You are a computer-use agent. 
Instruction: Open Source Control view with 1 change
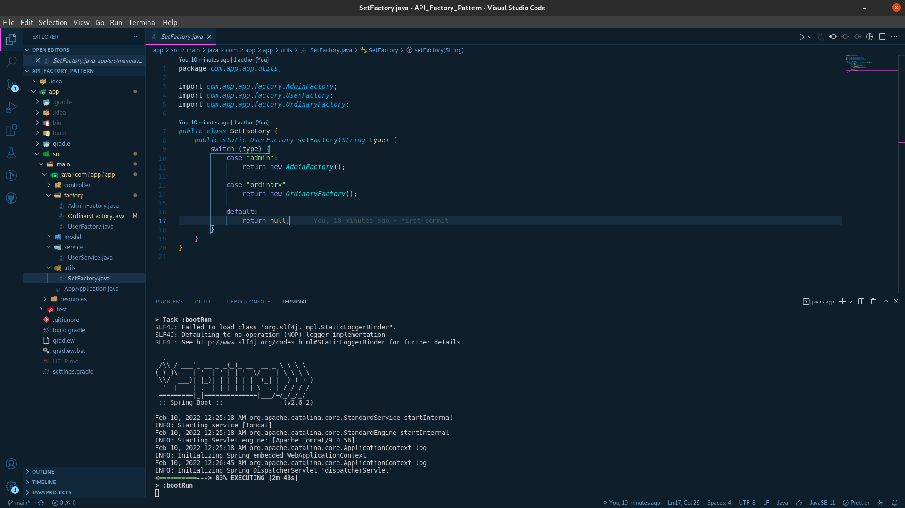pos(11,85)
